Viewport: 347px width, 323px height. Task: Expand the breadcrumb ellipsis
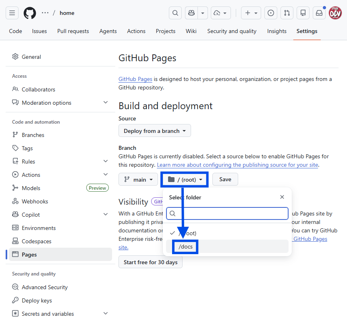45,13
